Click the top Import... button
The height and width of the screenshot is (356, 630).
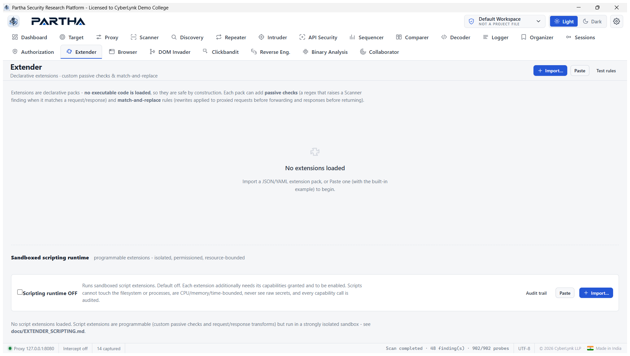(550, 71)
